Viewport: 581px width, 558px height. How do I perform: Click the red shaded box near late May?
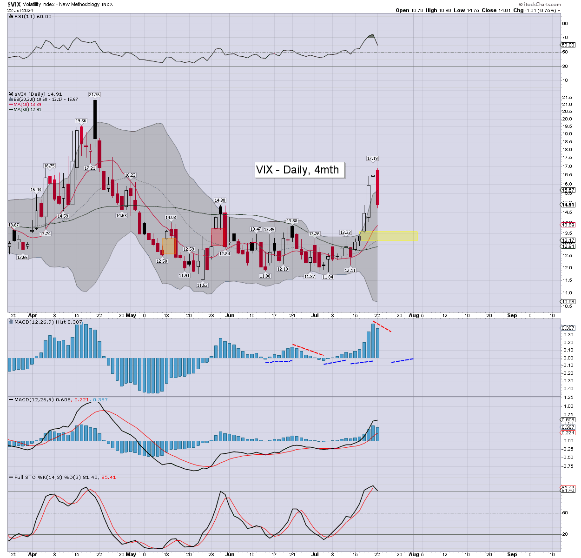218,237
